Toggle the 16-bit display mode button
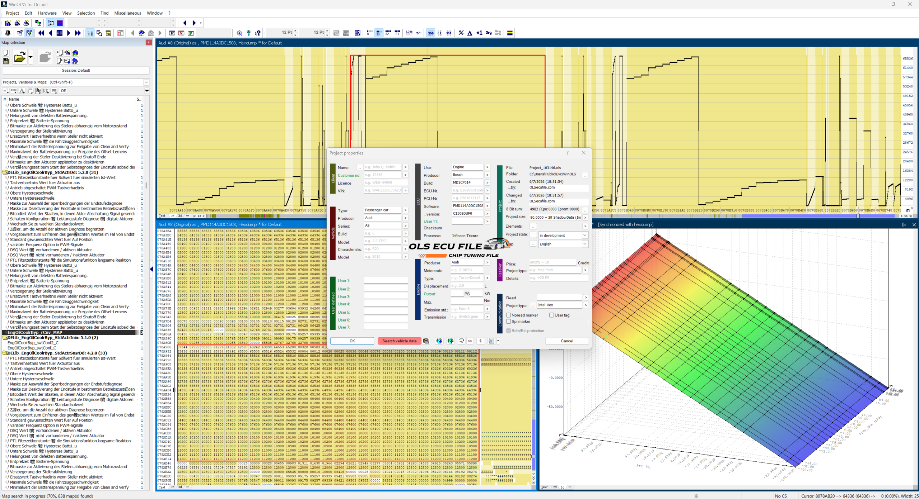Screen dimensions: 919x499 [378, 33]
